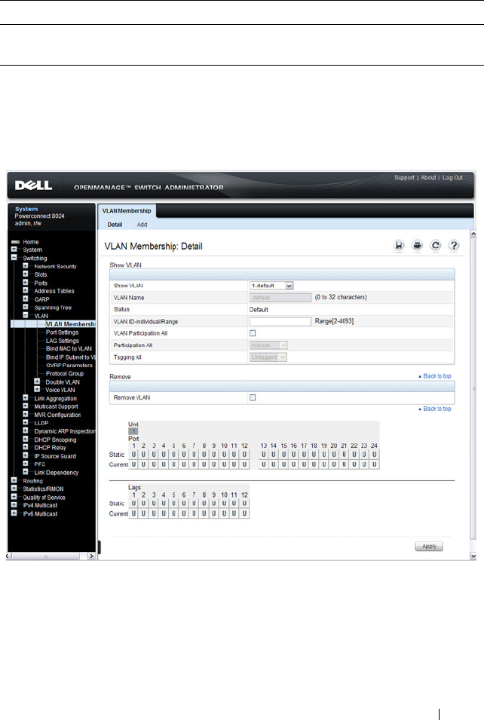
Task: Click the Print icon
Action: pos(417,246)
